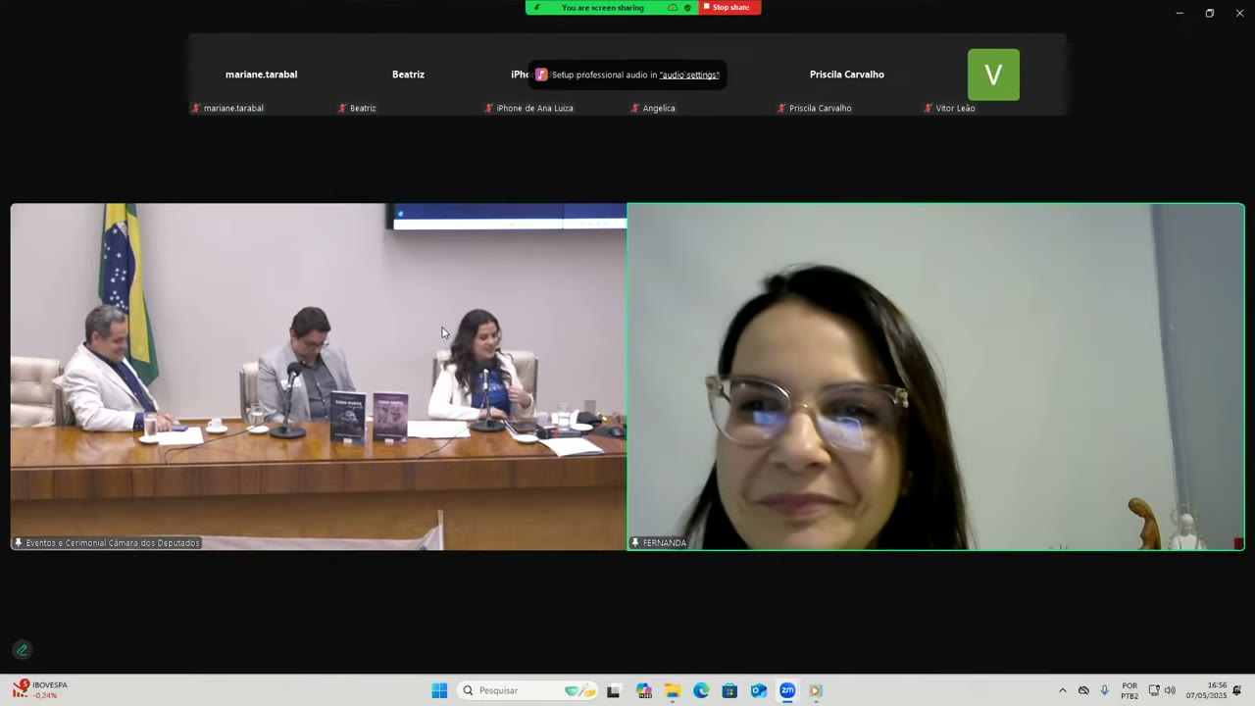The image size is (1255, 706).
Task: Open the Copilot app in the taskbar
Action: pos(643,690)
